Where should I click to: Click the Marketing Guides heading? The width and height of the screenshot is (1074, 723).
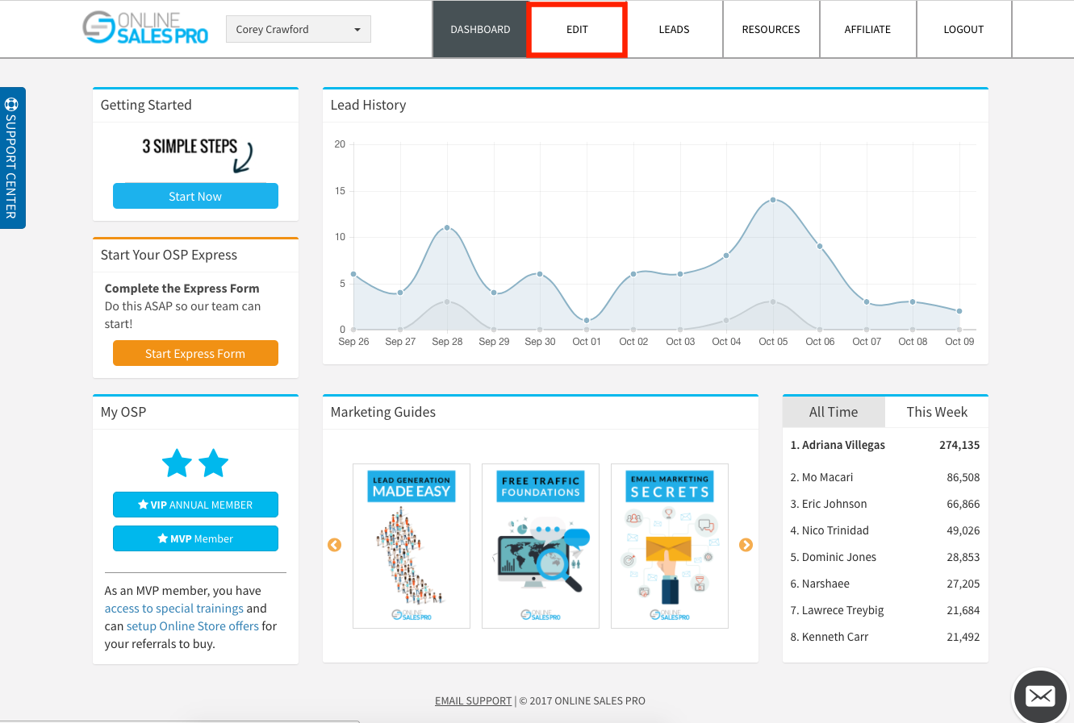[383, 412]
